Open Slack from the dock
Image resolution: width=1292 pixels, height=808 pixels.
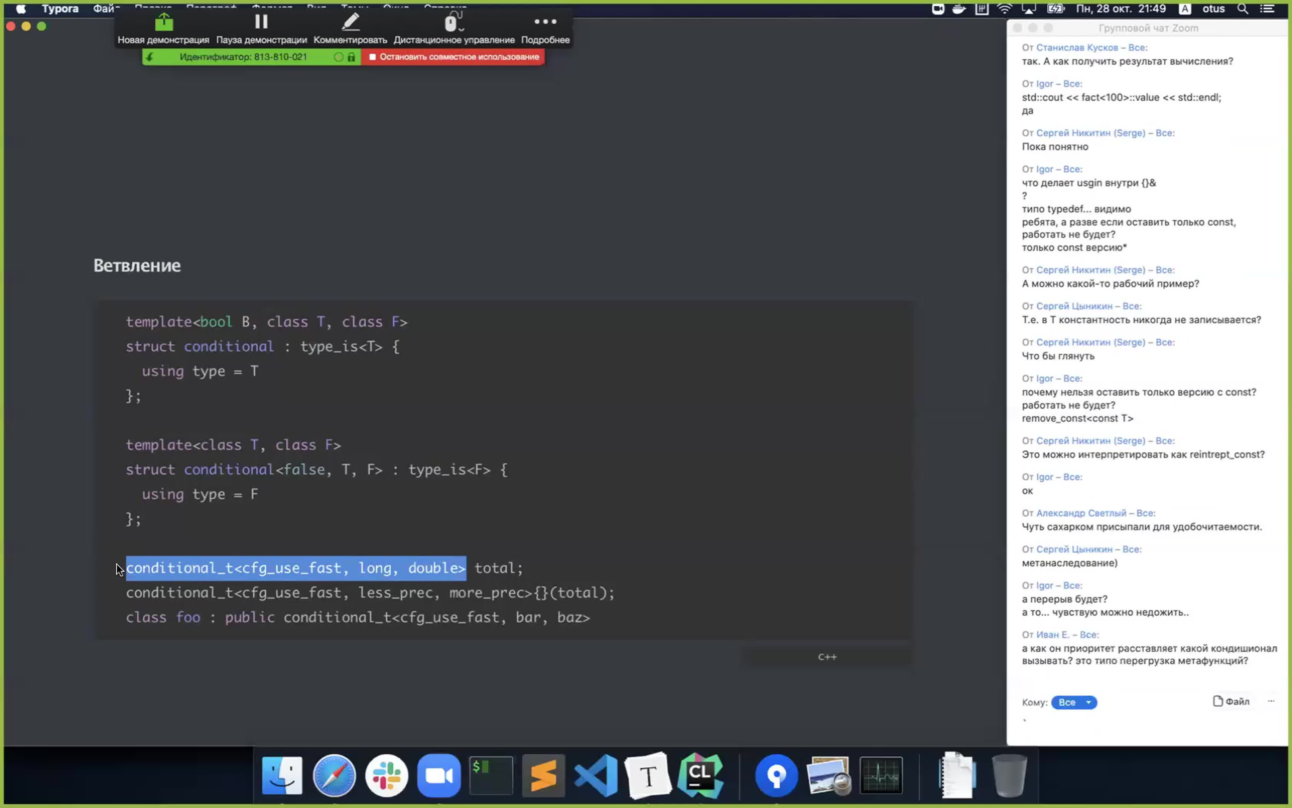click(386, 775)
